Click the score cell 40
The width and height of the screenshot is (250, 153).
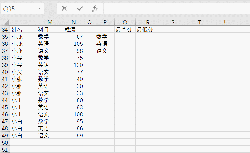(74, 79)
